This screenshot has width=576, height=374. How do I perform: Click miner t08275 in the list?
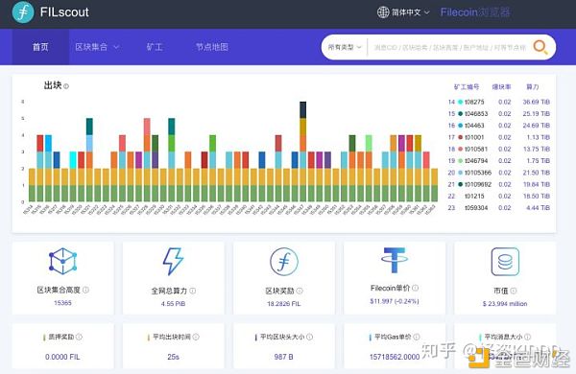point(474,102)
